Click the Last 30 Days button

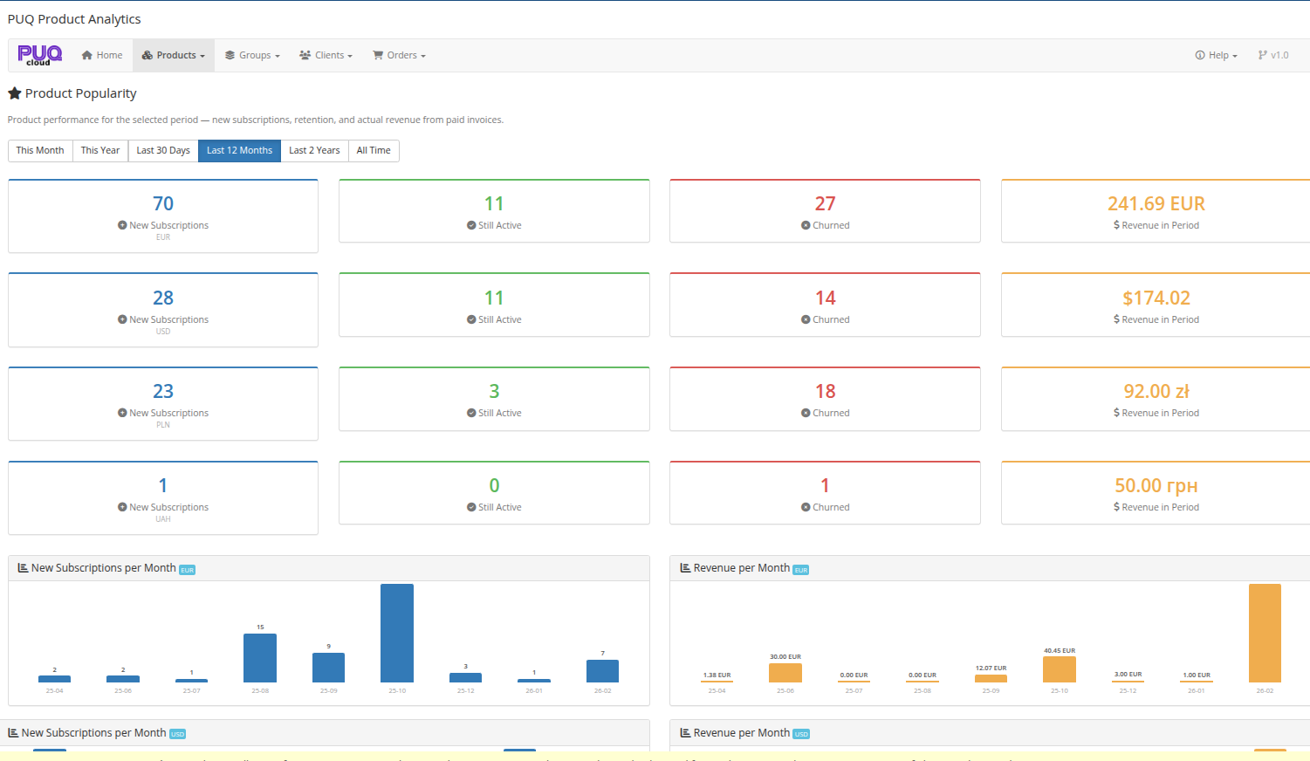click(162, 150)
